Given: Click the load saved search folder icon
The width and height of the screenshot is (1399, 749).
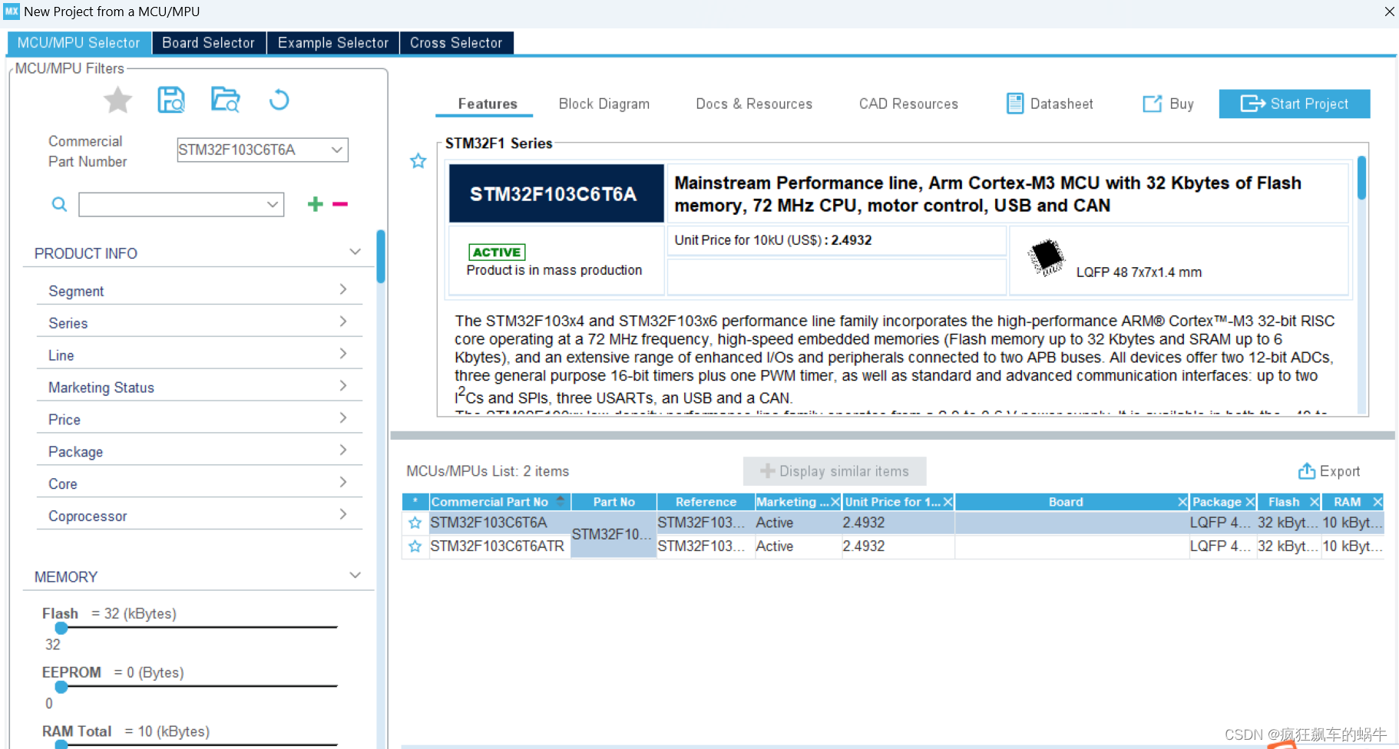Looking at the screenshot, I should [226, 100].
